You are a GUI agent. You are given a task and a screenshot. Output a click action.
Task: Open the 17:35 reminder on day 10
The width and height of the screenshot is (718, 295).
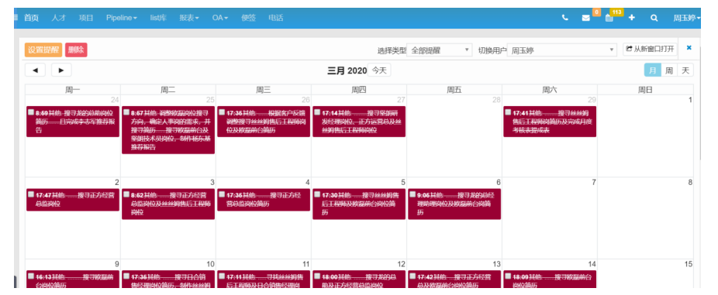point(168,279)
